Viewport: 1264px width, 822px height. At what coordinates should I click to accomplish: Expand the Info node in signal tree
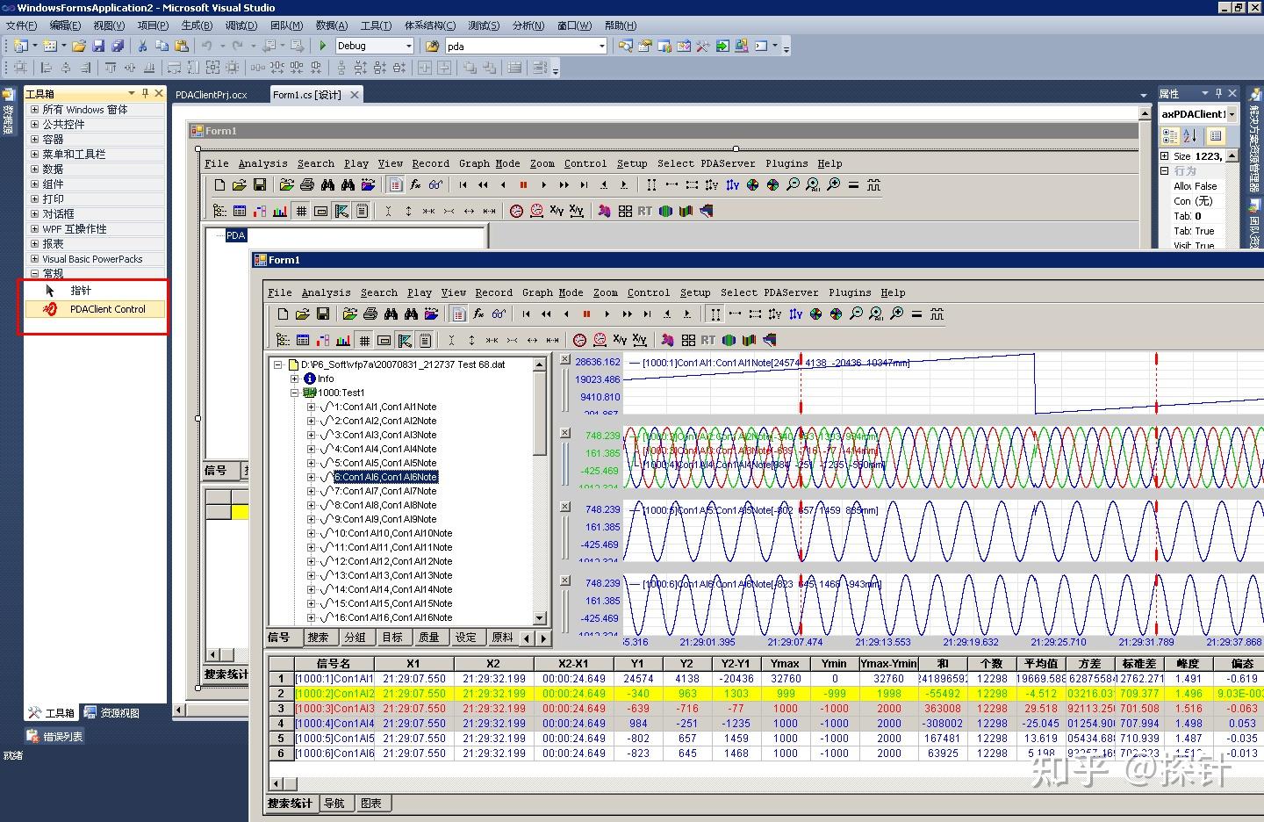(295, 379)
